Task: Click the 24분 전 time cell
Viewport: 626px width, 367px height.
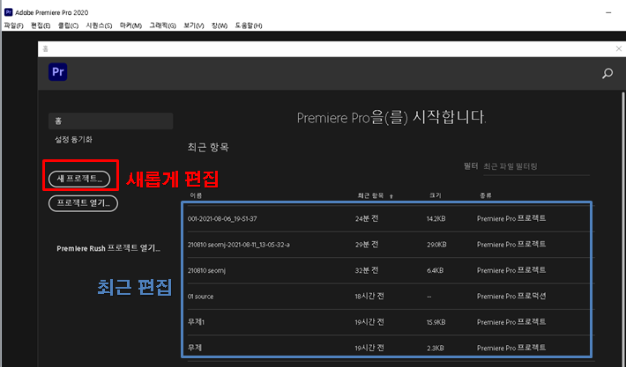Action: [367, 218]
